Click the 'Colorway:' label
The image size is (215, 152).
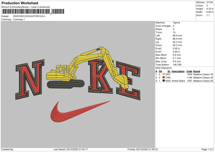[x=6, y=19]
